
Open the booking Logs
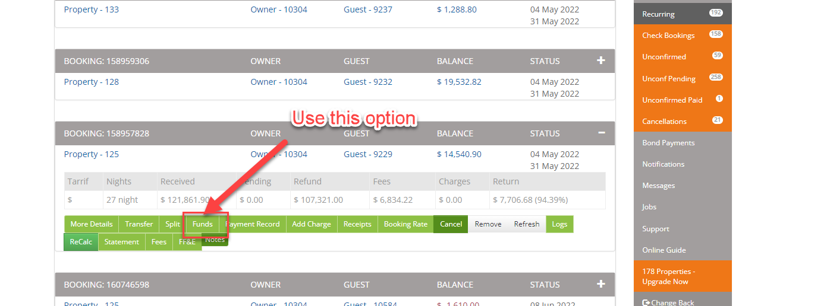point(559,224)
